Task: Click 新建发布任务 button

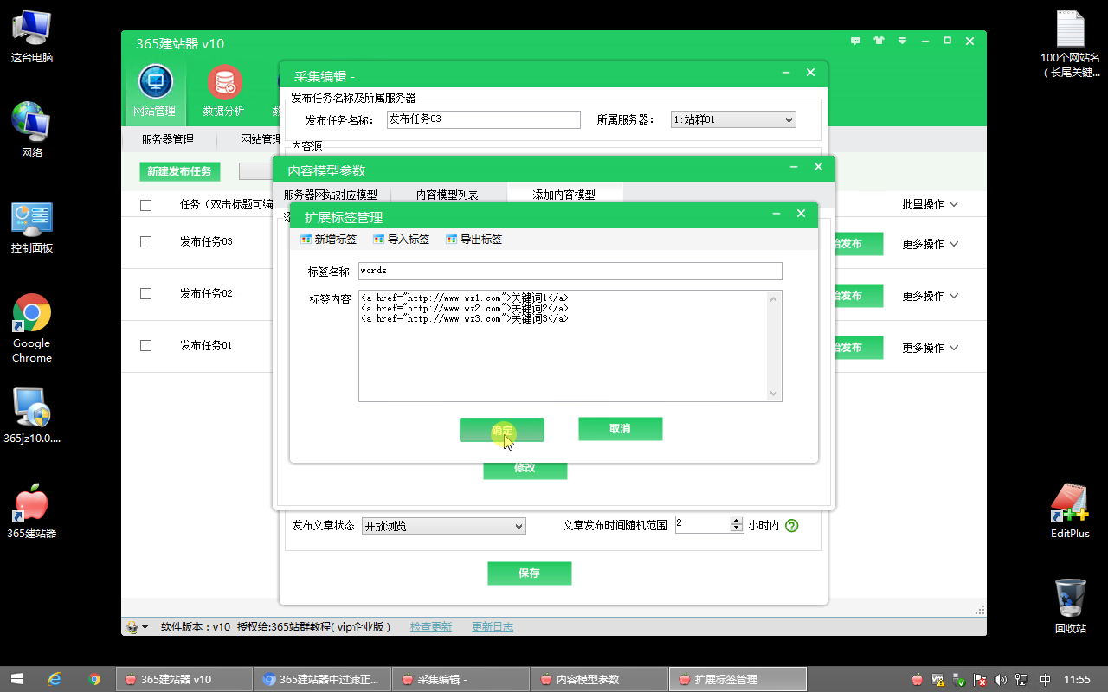Action: tap(180, 171)
